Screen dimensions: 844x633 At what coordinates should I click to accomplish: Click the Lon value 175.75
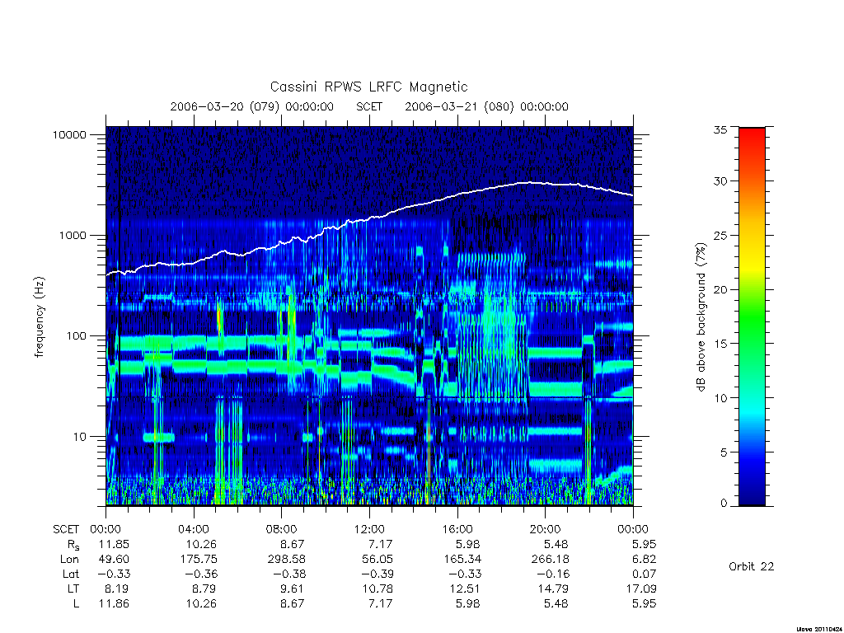pos(198,560)
